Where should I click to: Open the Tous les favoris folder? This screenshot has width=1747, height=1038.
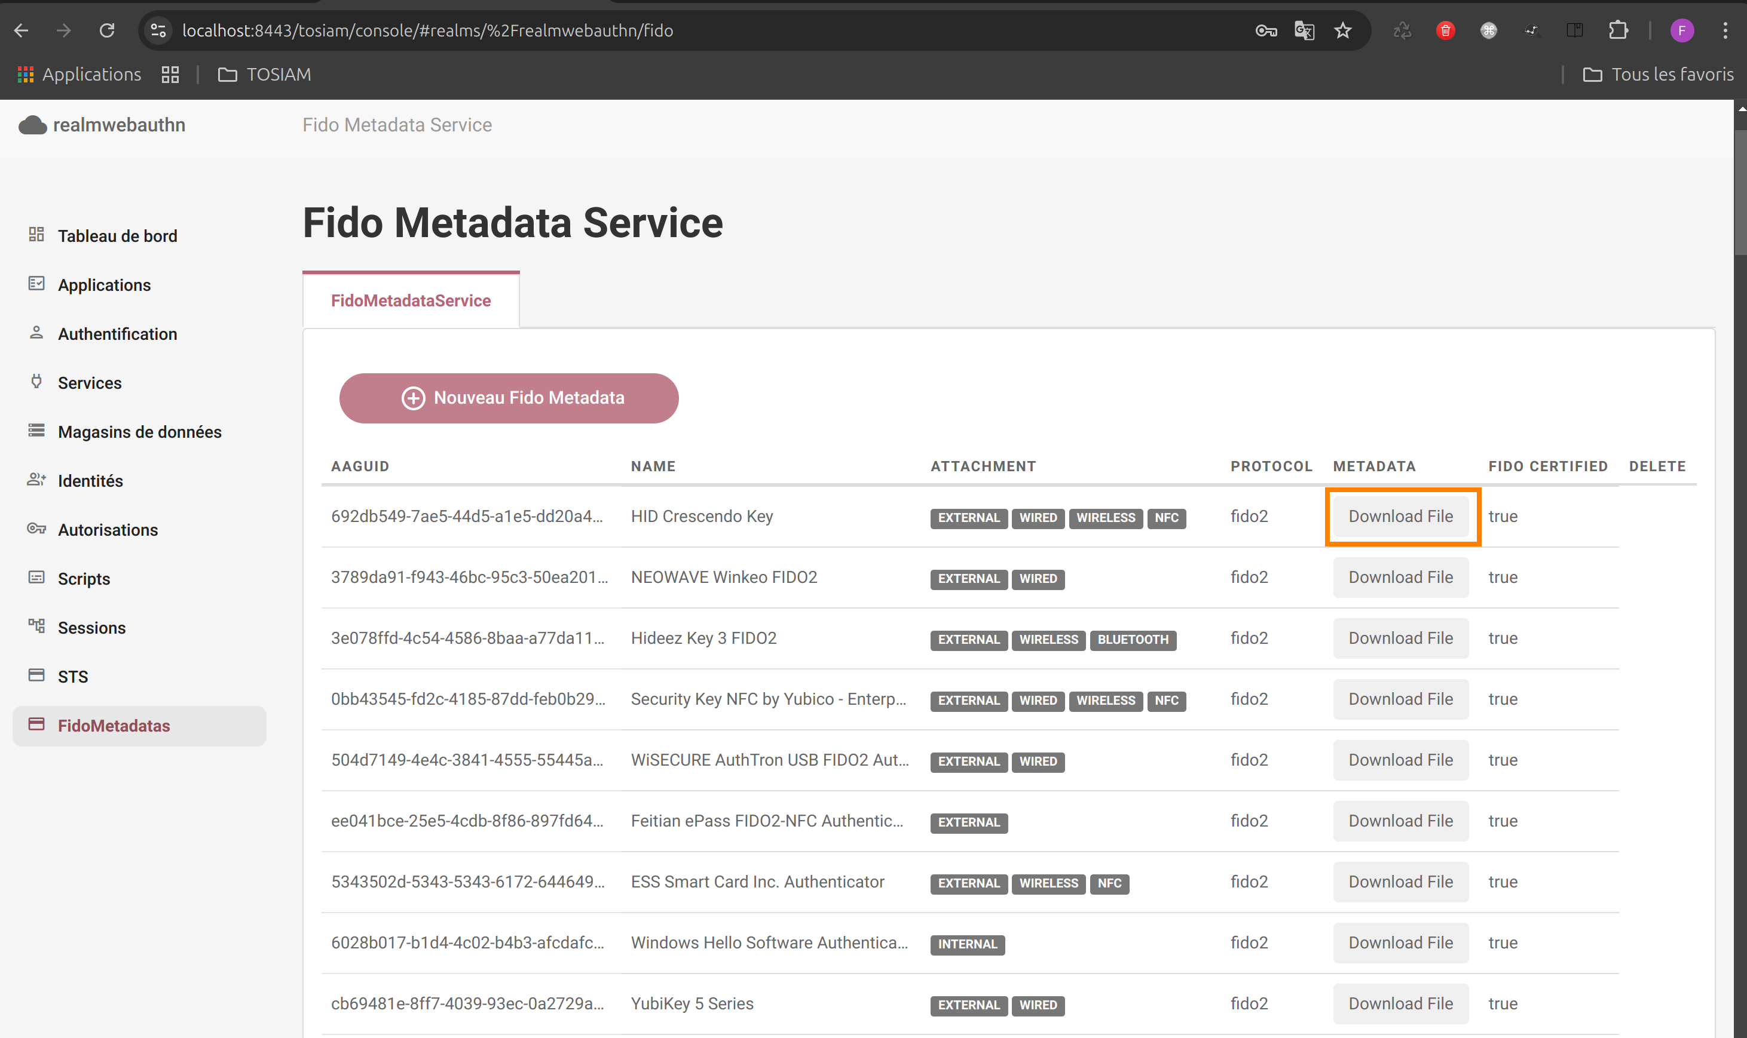(x=1658, y=74)
